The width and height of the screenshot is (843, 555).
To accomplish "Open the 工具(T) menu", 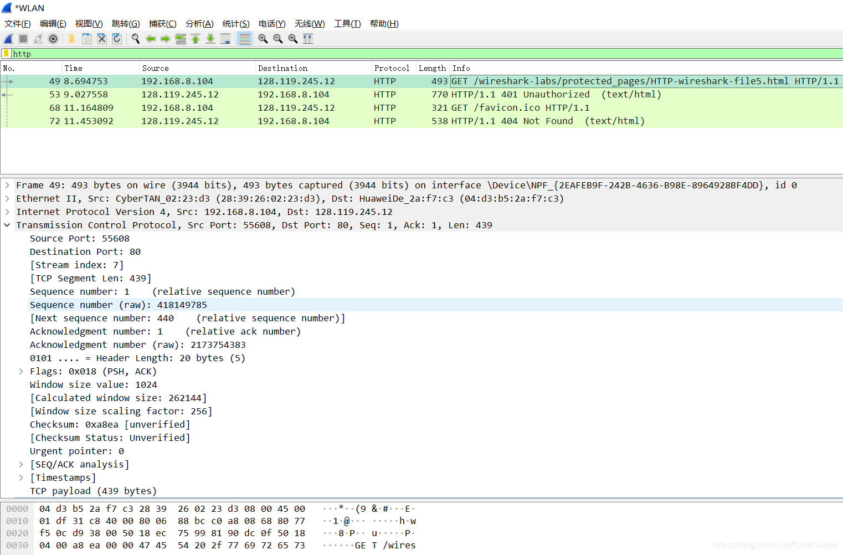I will [x=347, y=24].
